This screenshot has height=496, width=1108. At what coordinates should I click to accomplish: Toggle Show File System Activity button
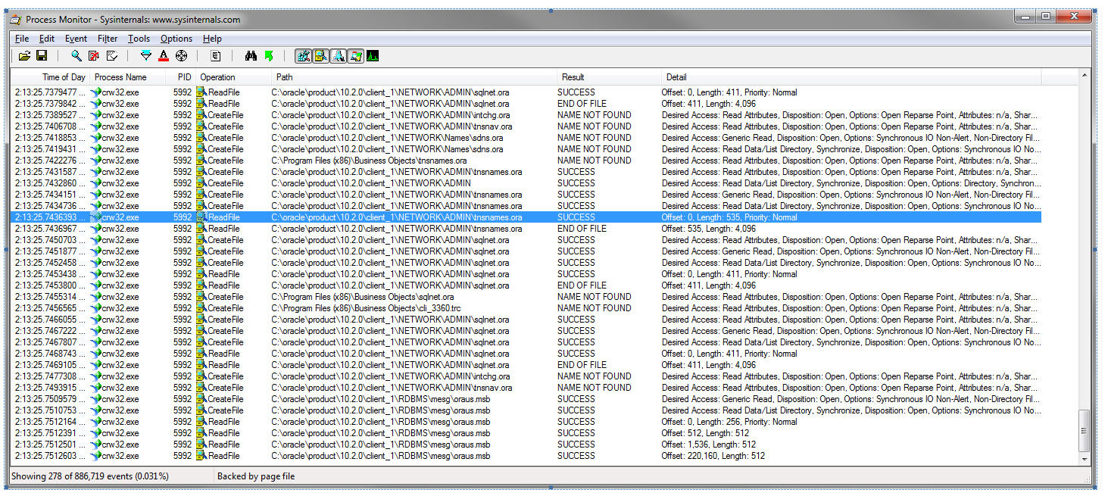pyautogui.click(x=320, y=56)
